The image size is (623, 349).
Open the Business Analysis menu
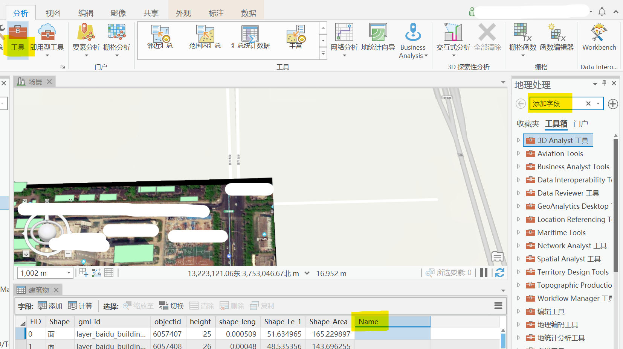click(413, 41)
